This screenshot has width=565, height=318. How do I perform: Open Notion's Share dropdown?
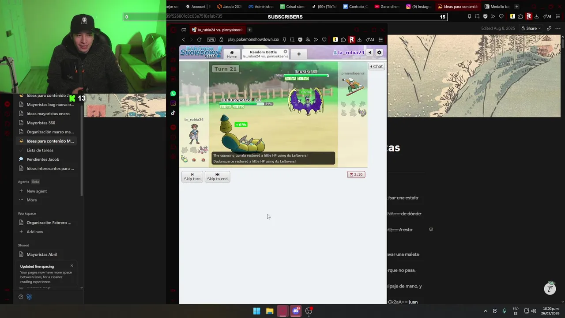[531, 28]
